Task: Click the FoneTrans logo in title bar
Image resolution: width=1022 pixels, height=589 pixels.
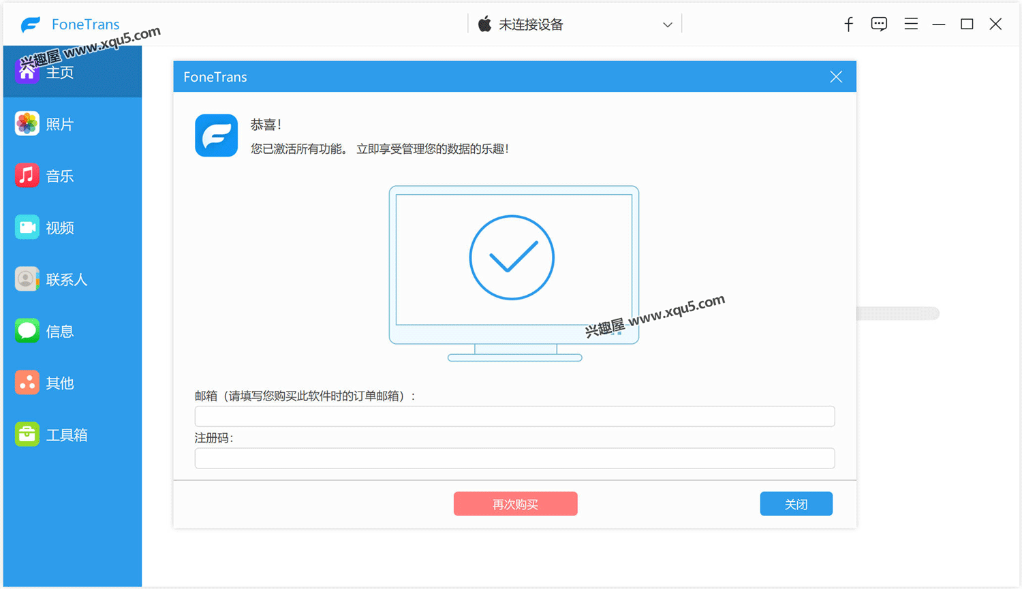Action: coord(31,25)
